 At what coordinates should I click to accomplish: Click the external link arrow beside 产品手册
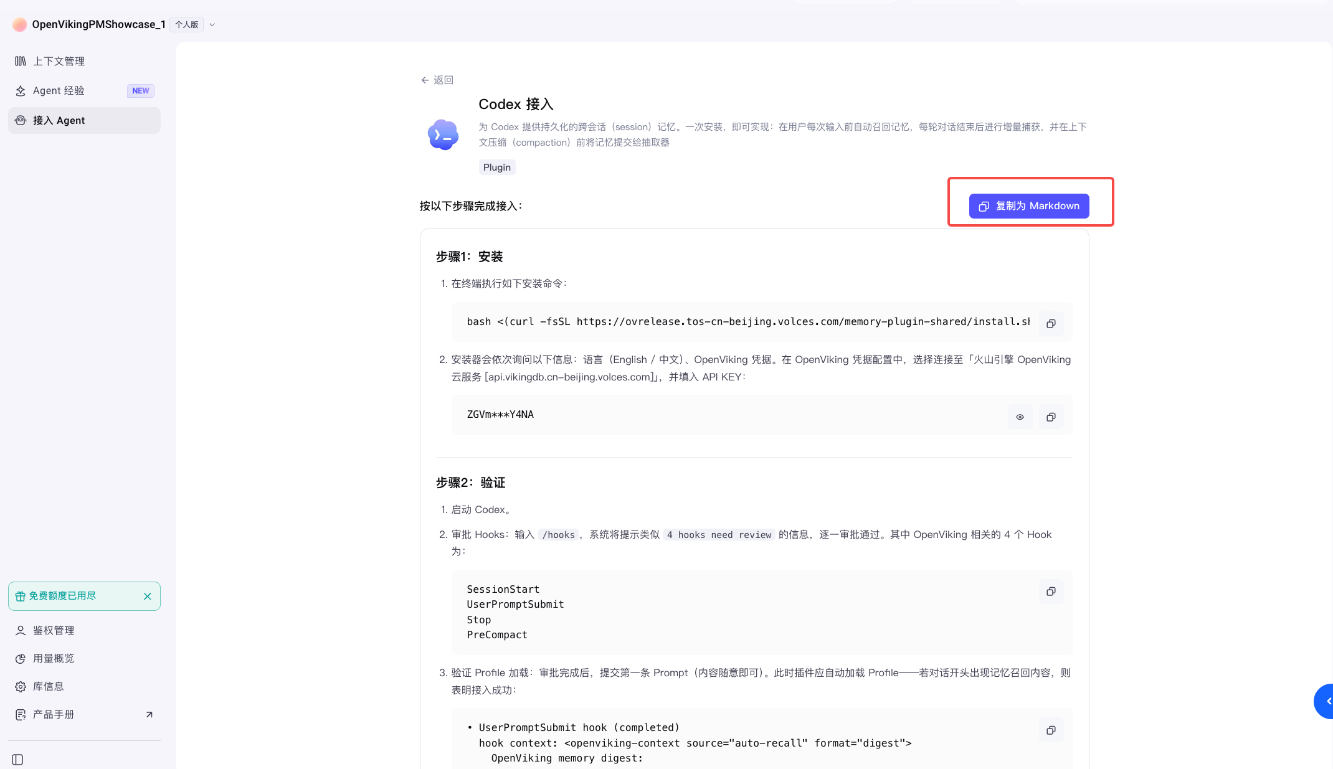tap(149, 714)
